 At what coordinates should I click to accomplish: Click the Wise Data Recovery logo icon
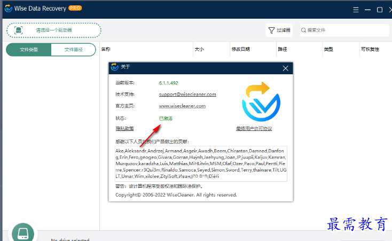pos(9,8)
